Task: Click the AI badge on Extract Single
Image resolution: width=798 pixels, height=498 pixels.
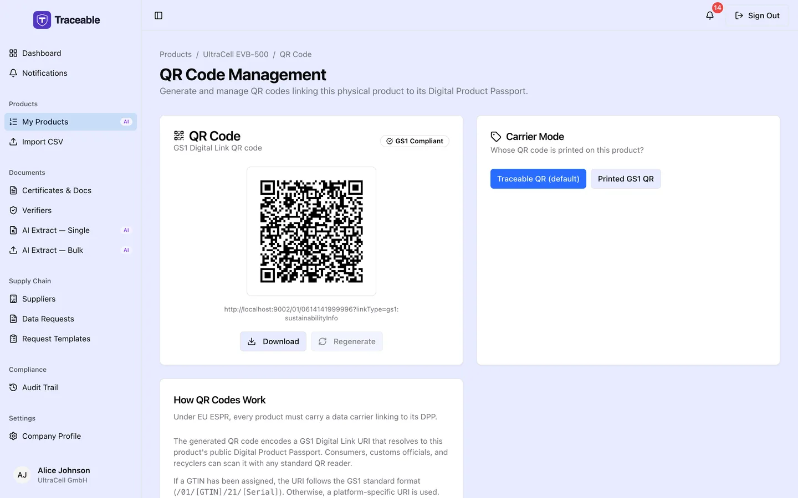Action: pos(126,230)
